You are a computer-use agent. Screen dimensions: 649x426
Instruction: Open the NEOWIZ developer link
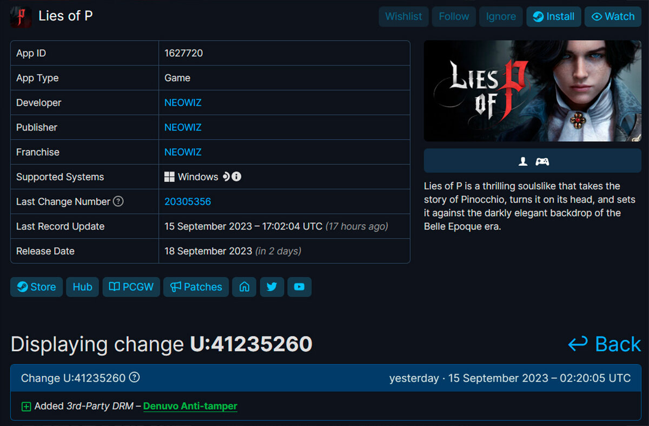tap(183, 103)
